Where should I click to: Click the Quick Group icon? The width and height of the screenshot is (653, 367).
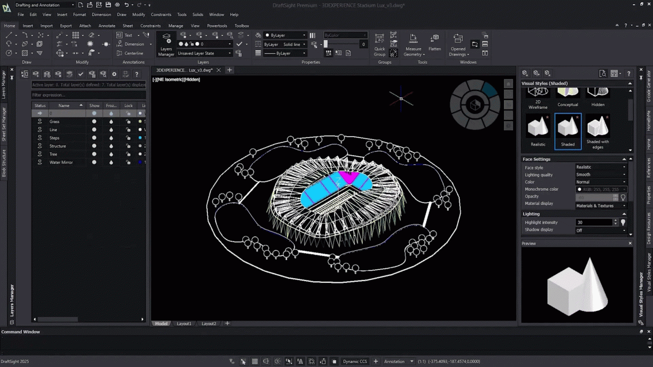point(379,39)
